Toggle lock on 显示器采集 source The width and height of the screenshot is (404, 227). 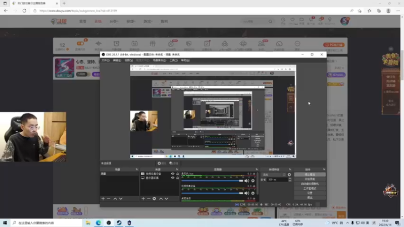coord(178,178)
